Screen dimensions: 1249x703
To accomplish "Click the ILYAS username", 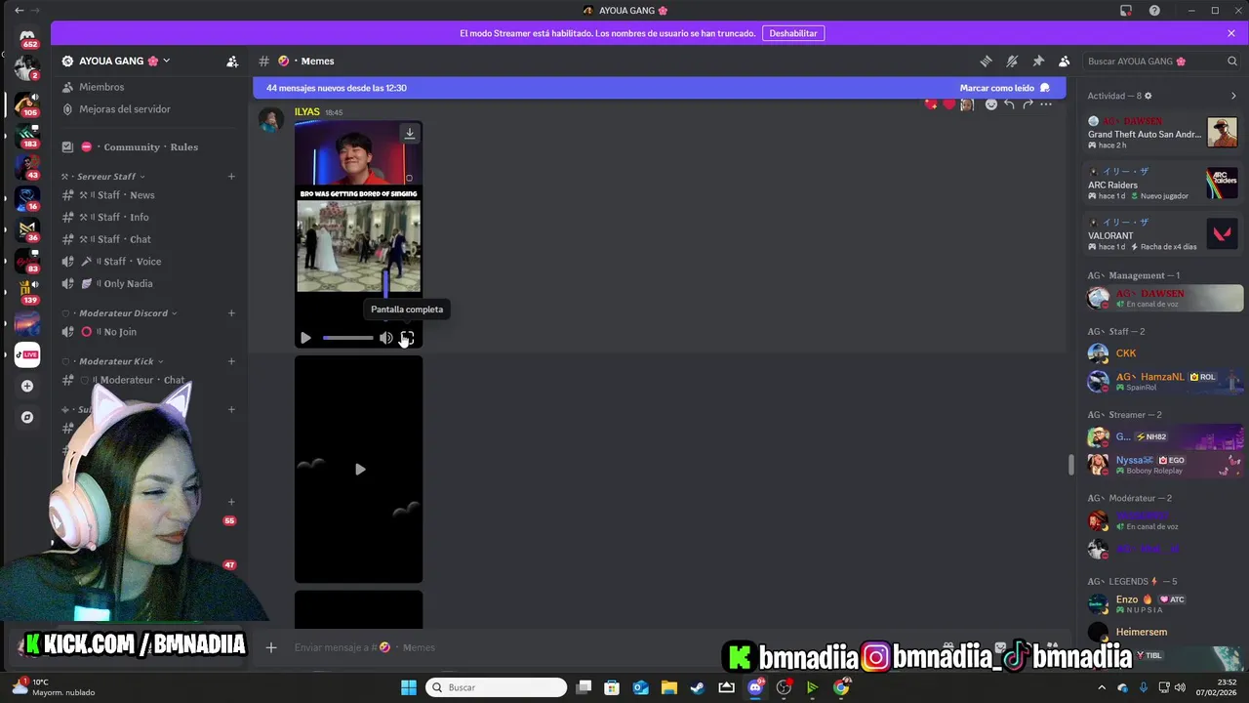I will (x=307, y=112).
